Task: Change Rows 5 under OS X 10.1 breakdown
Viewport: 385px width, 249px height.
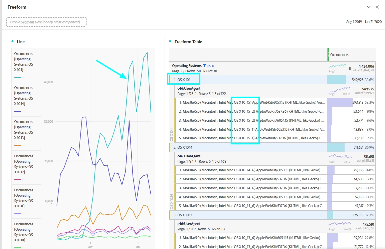Action: coord(210,94)
